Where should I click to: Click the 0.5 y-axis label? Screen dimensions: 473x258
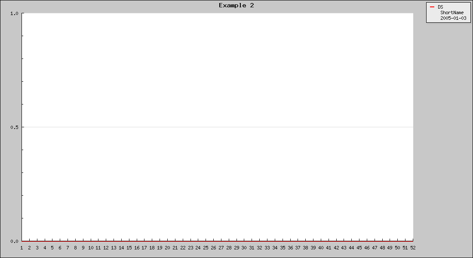click(14, 127)
